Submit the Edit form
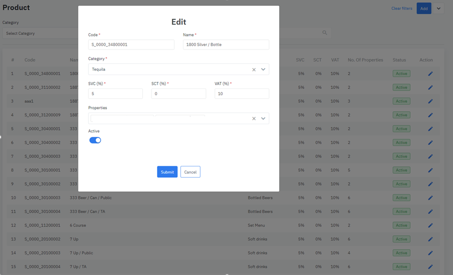453x275 pixels. [167, 172]
